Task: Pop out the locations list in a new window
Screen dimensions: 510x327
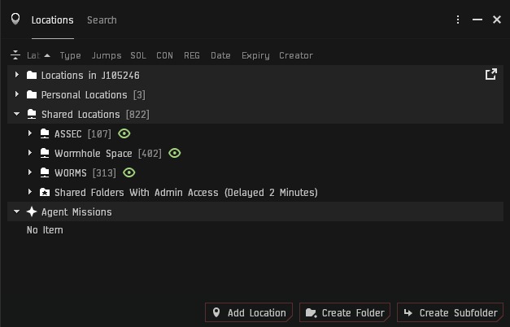Action: (490, 75)
